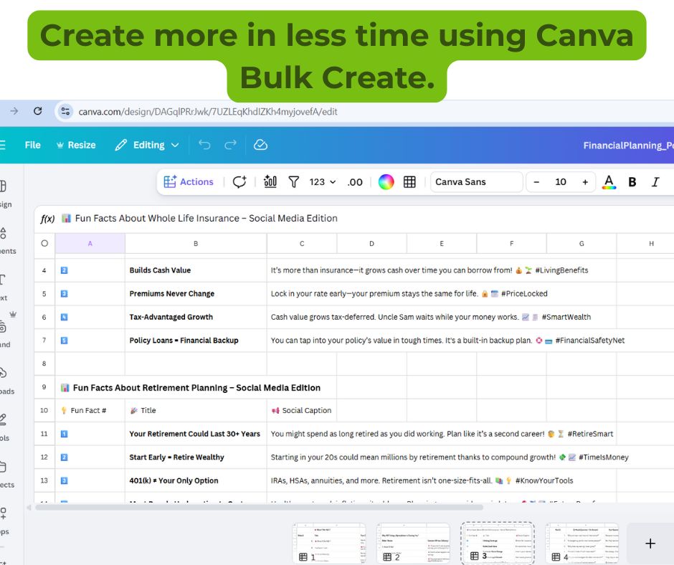674x565 pixels.
Task: Select the 'Title' header cell in row 10
Action: click(196, 411)
